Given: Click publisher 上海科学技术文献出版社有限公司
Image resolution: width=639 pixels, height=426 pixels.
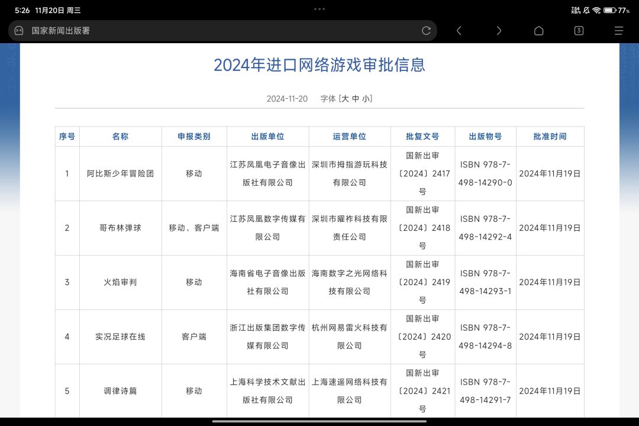Looking at the screenshot, I should pos(268,391).
